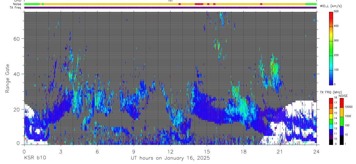Click the NOISE level color bar
The width and height of the screenshot is (356, 164).
pyautogui.click(x=342, y=121)
